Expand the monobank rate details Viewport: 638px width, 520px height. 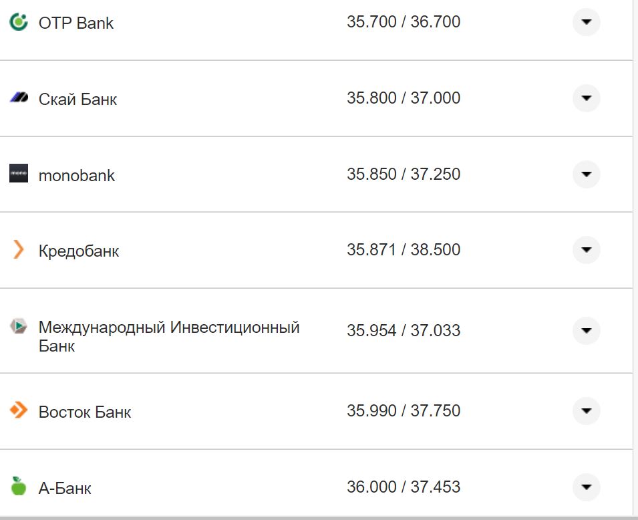point(586,174)
